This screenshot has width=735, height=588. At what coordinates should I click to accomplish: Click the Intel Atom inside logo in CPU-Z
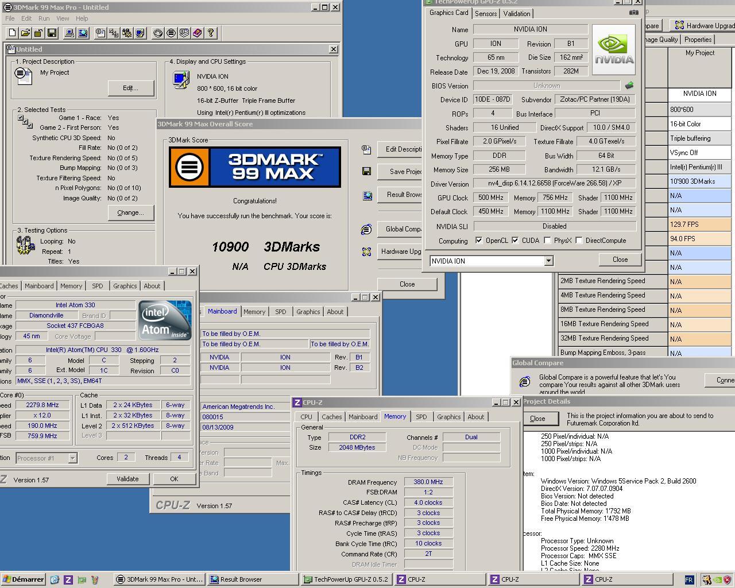pos(165,320)
